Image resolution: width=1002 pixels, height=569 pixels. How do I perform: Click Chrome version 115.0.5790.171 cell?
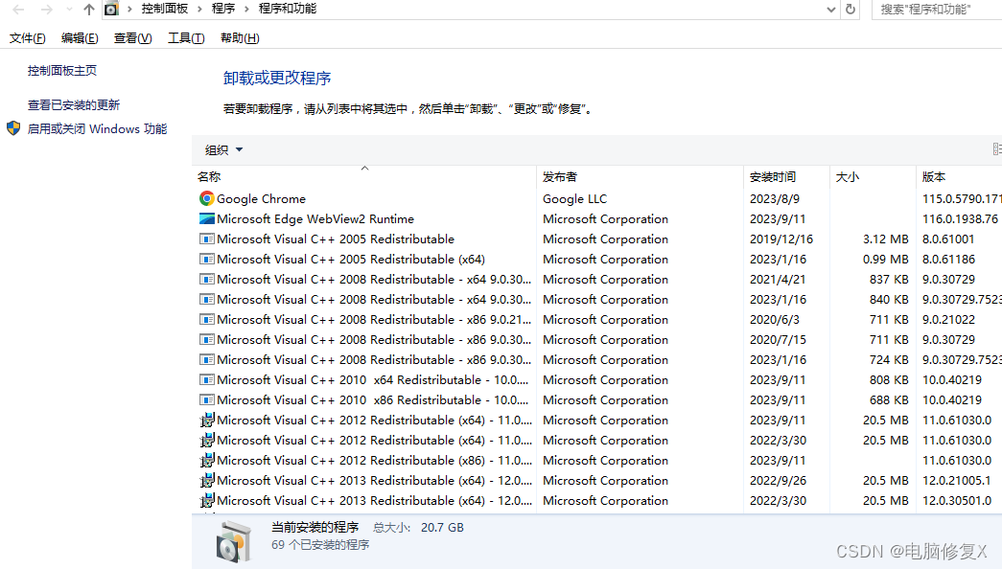(x=962, y=199)
